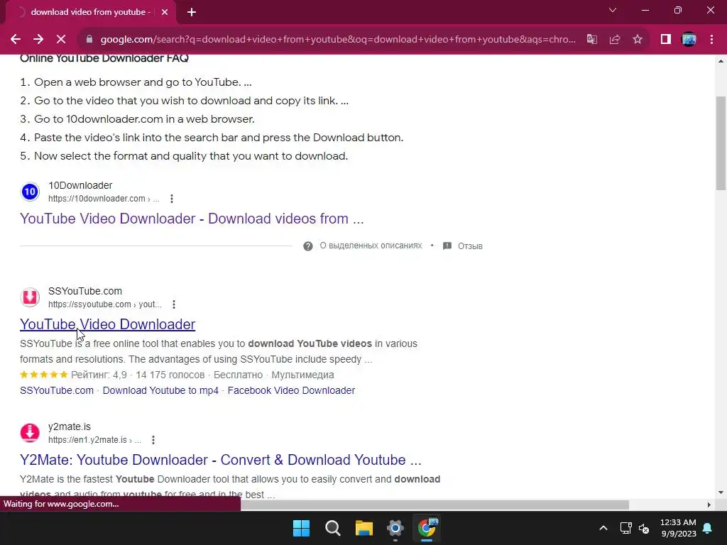
Task: Go back to the previous page
Action: click(16, 40)
